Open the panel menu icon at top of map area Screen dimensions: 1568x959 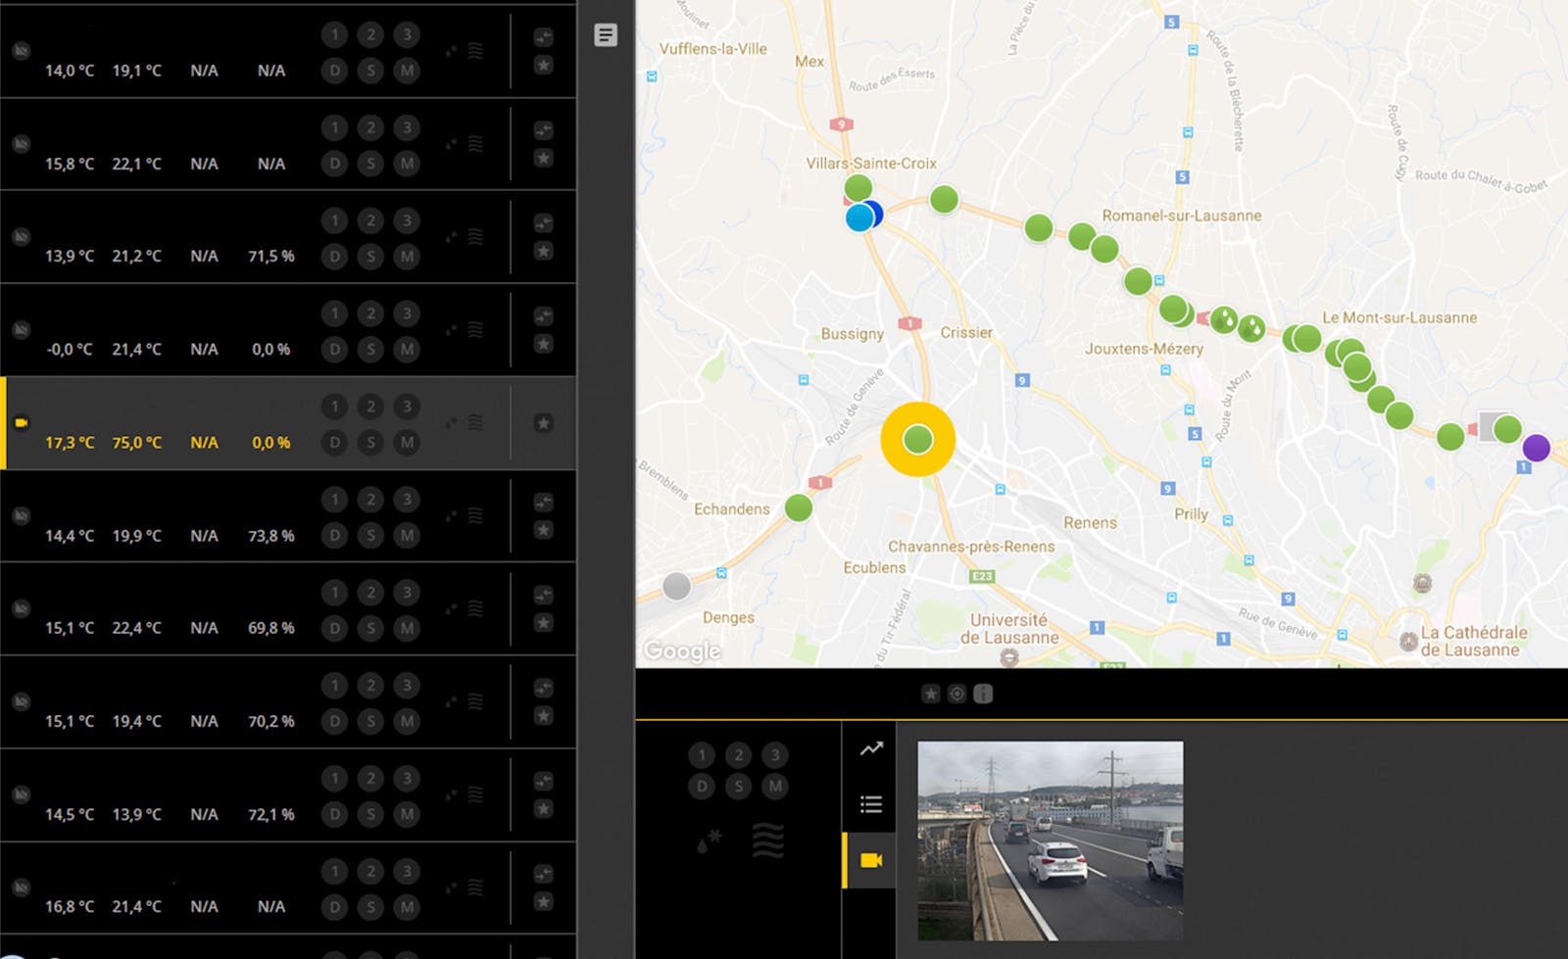click(606, 35)
